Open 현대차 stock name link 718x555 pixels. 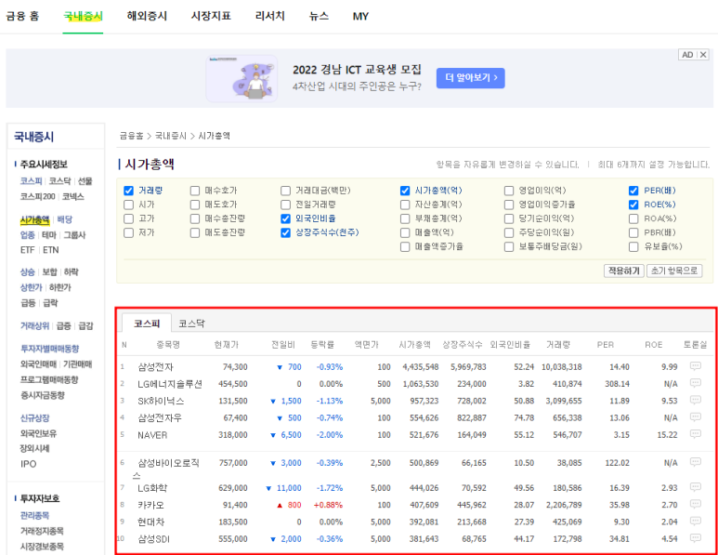(x=150, y=522)
